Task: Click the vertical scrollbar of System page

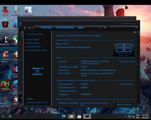Action: (138, 64)
